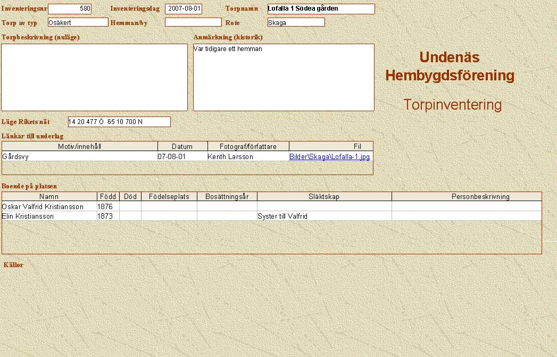This screenshot has height=357, width=557.
Task: Select Oskar Valfrid Kristiansson name cell
Action: pos(49,206)
